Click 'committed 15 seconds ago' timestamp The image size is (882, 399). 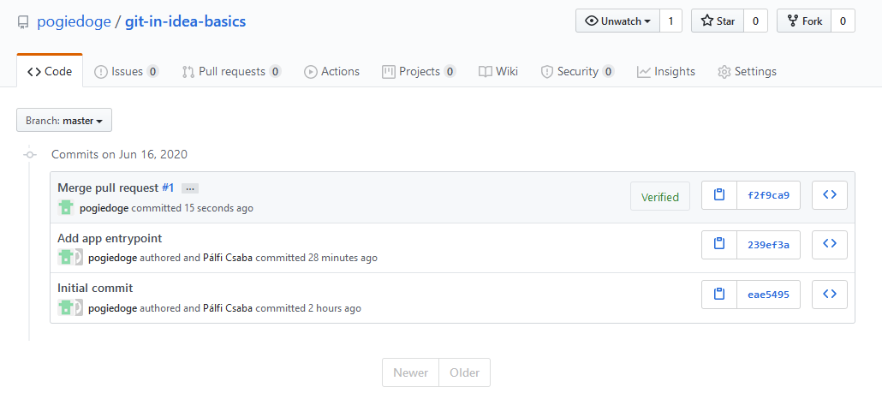coord(193,208)
